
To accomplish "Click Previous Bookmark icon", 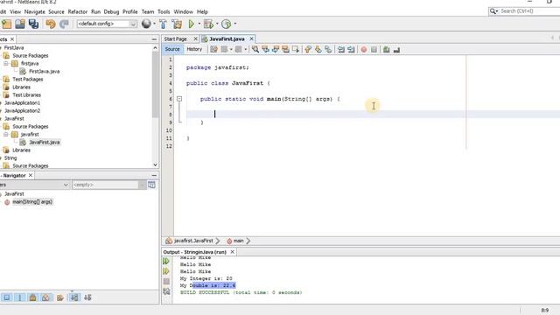I will pyautogui.click(x=308, y=49).
